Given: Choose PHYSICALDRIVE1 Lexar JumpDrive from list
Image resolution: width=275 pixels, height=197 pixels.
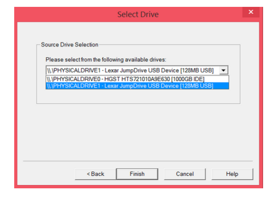Looking at the screenshot, I should click(x=130, y=85).
